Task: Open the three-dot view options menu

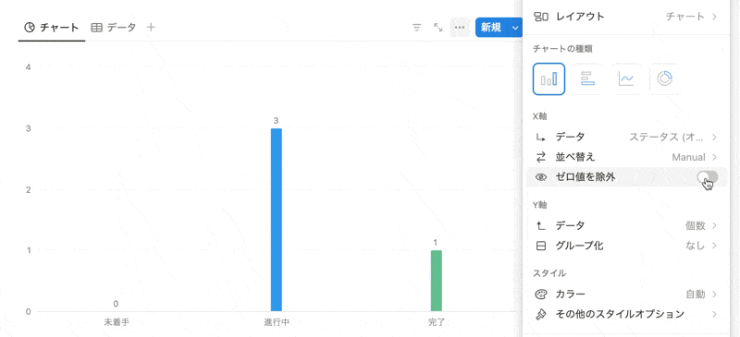Action: pyautogui.click(x=460, y=28)
